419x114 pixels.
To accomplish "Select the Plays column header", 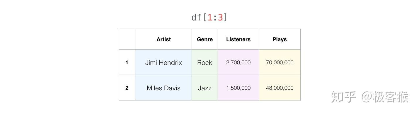I will [x=280, y=39].
